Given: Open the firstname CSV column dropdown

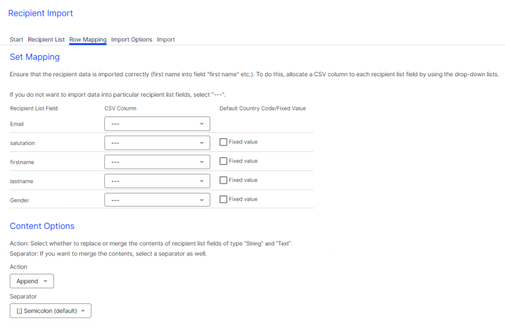Looking at the screenshot, I should click(x=157, y=162).
